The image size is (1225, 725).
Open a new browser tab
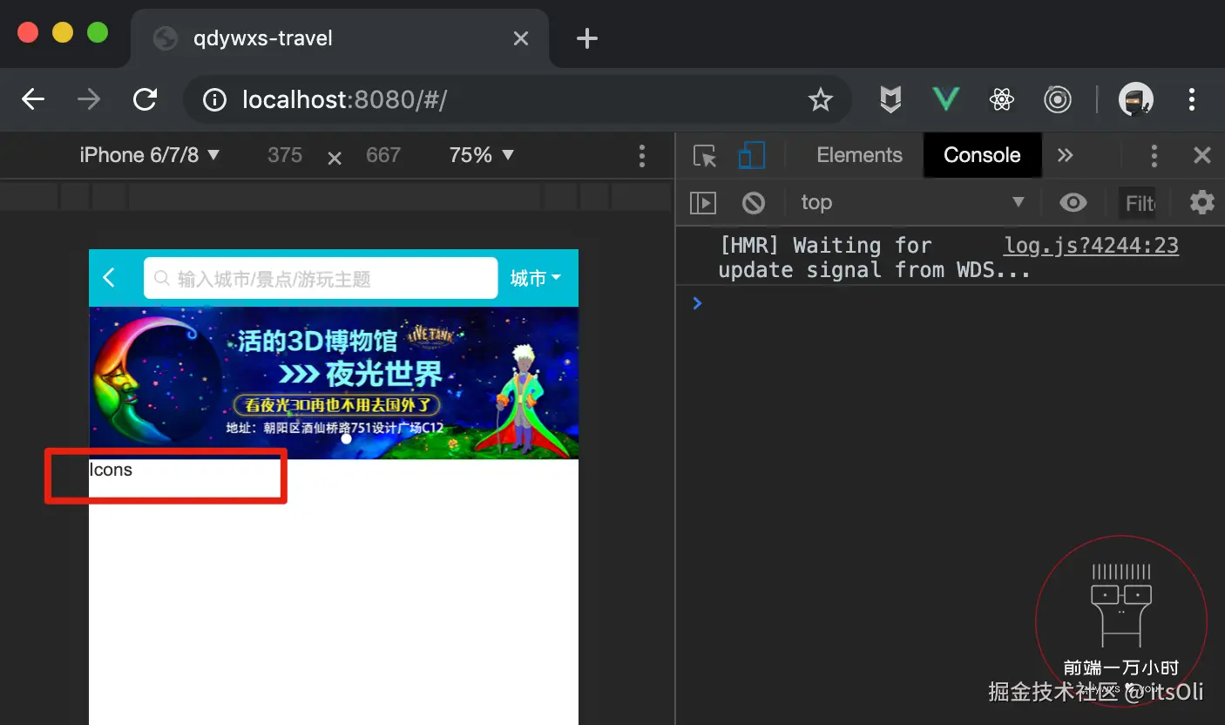[x=587, y=38]
